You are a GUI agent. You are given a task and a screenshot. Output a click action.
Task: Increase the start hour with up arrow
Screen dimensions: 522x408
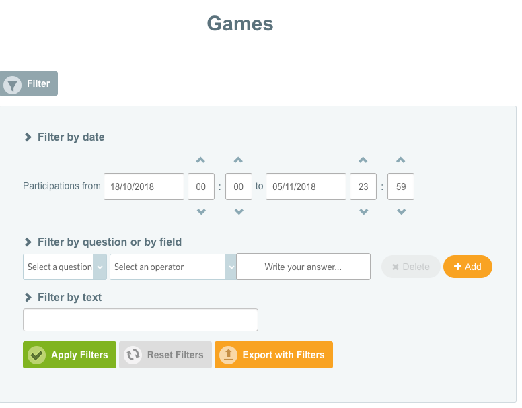point(200,160)
